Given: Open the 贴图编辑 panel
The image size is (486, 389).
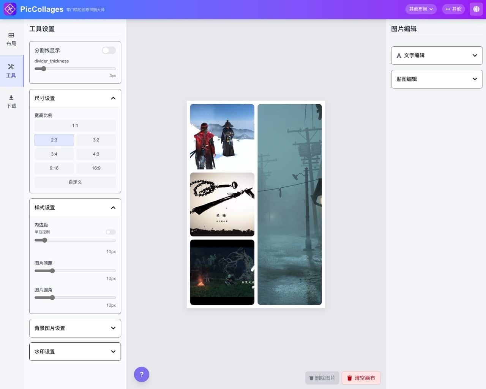Looking at the screenshot, I should point(437,79).
